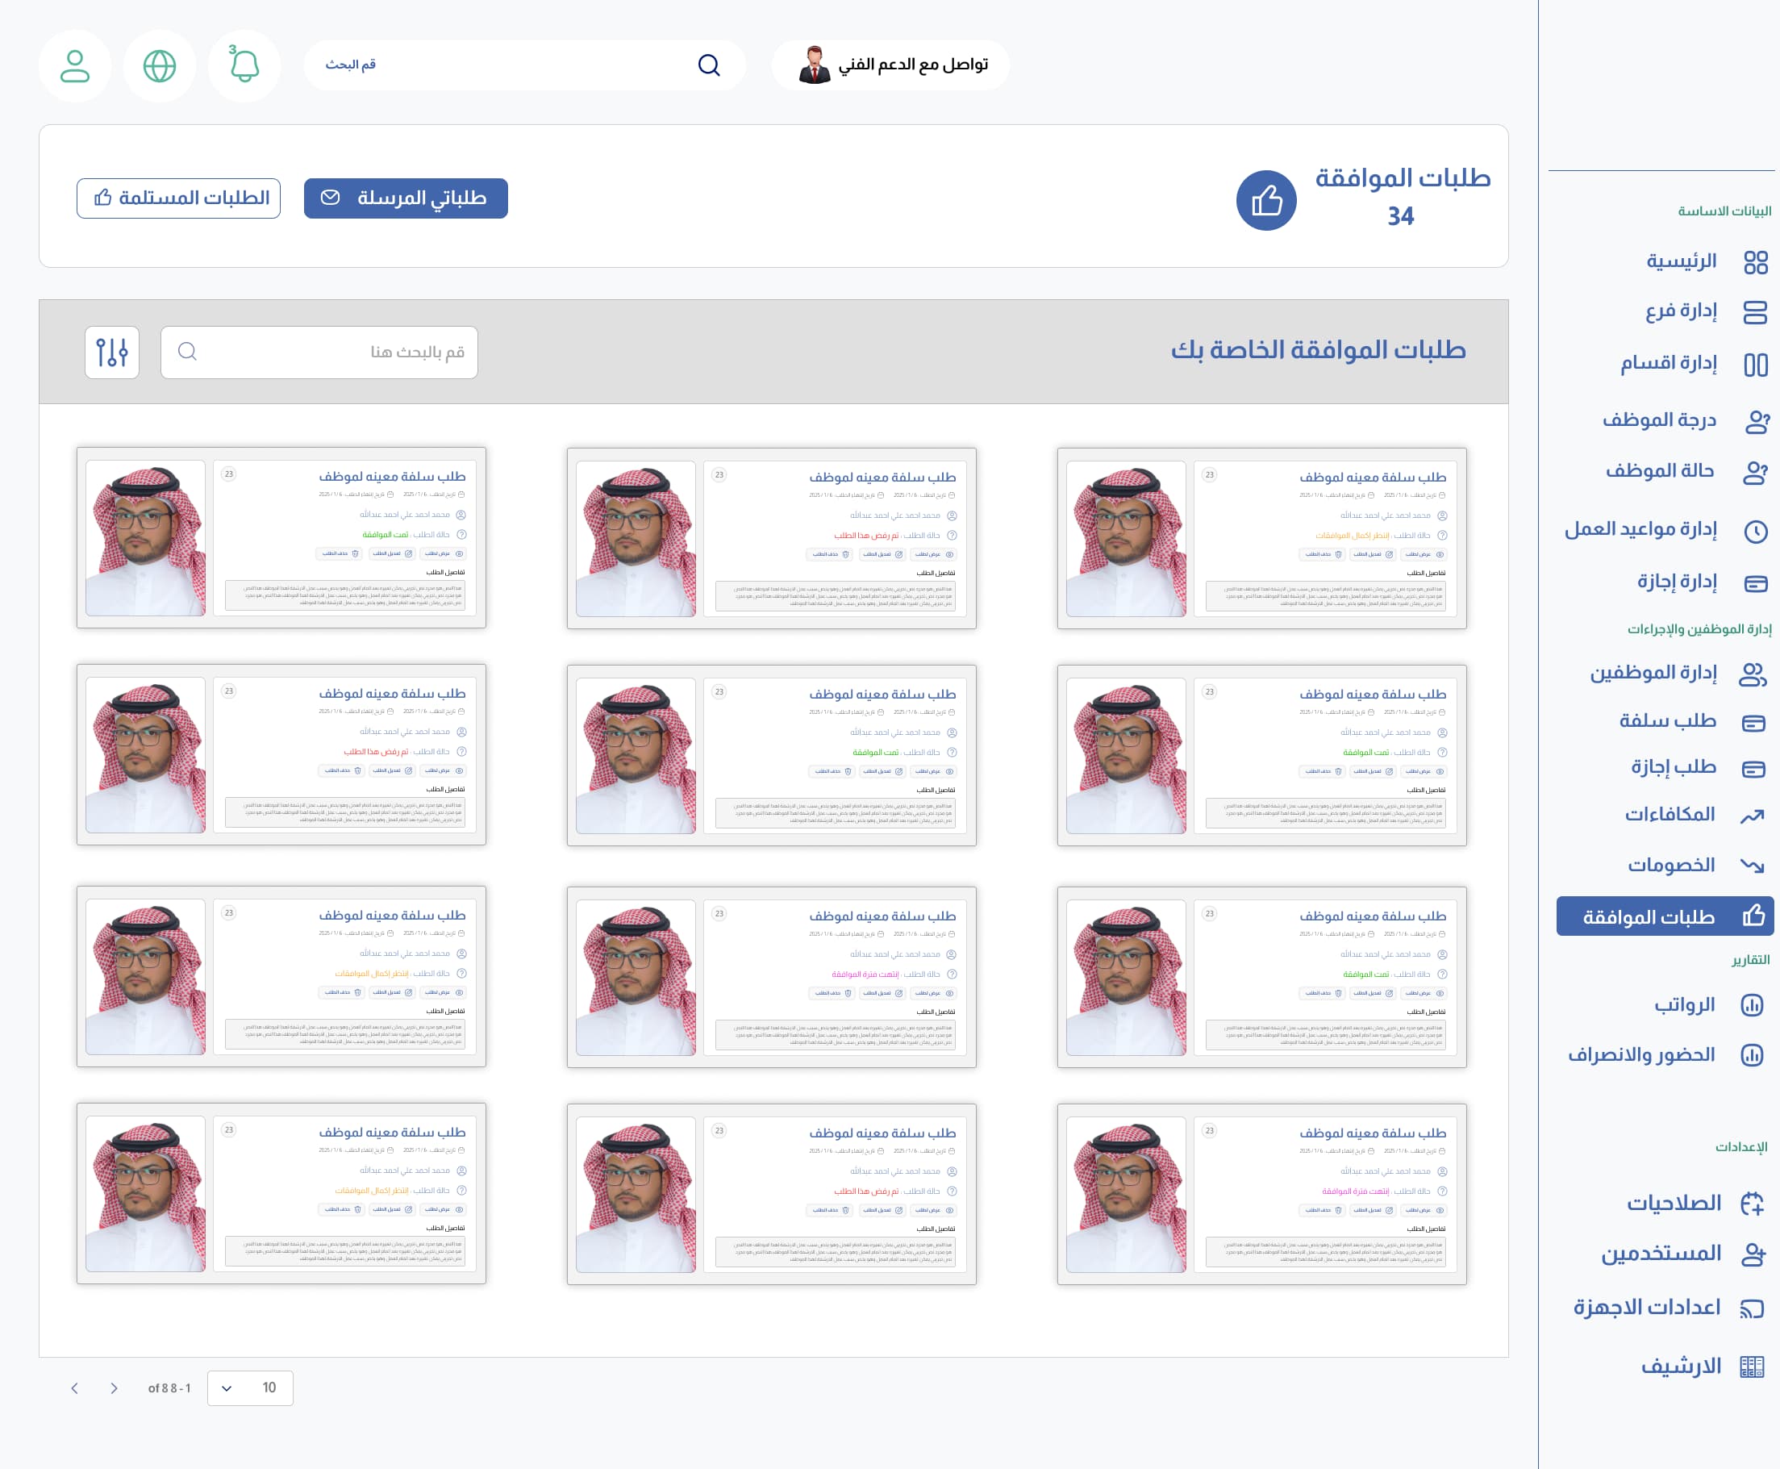Screen dimensions: 1780x1469
Task: Open the filter options icon beside search
Action: [113, 353]
